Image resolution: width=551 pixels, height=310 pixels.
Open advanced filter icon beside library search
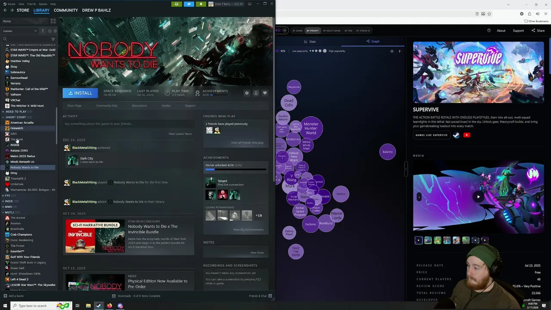53,39
